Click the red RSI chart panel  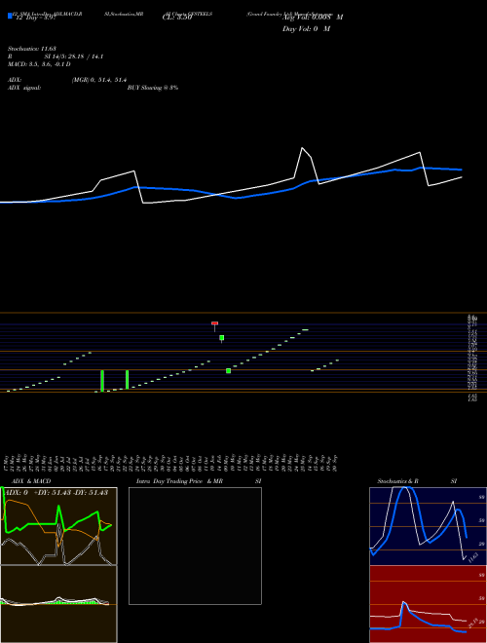click(x=428, y=604)
